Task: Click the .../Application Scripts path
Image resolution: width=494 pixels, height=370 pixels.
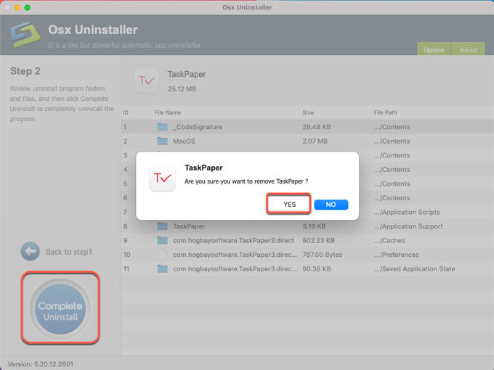Action: coord(407,212)
